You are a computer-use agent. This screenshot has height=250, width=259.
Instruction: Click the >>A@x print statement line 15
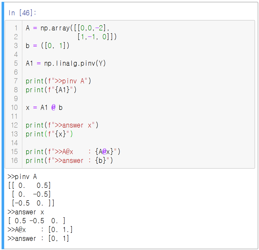[x=73, y=152]
